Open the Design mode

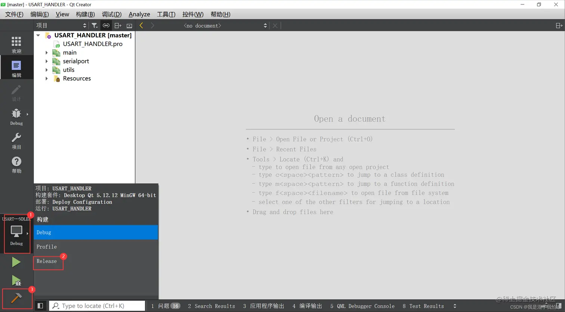16,93
